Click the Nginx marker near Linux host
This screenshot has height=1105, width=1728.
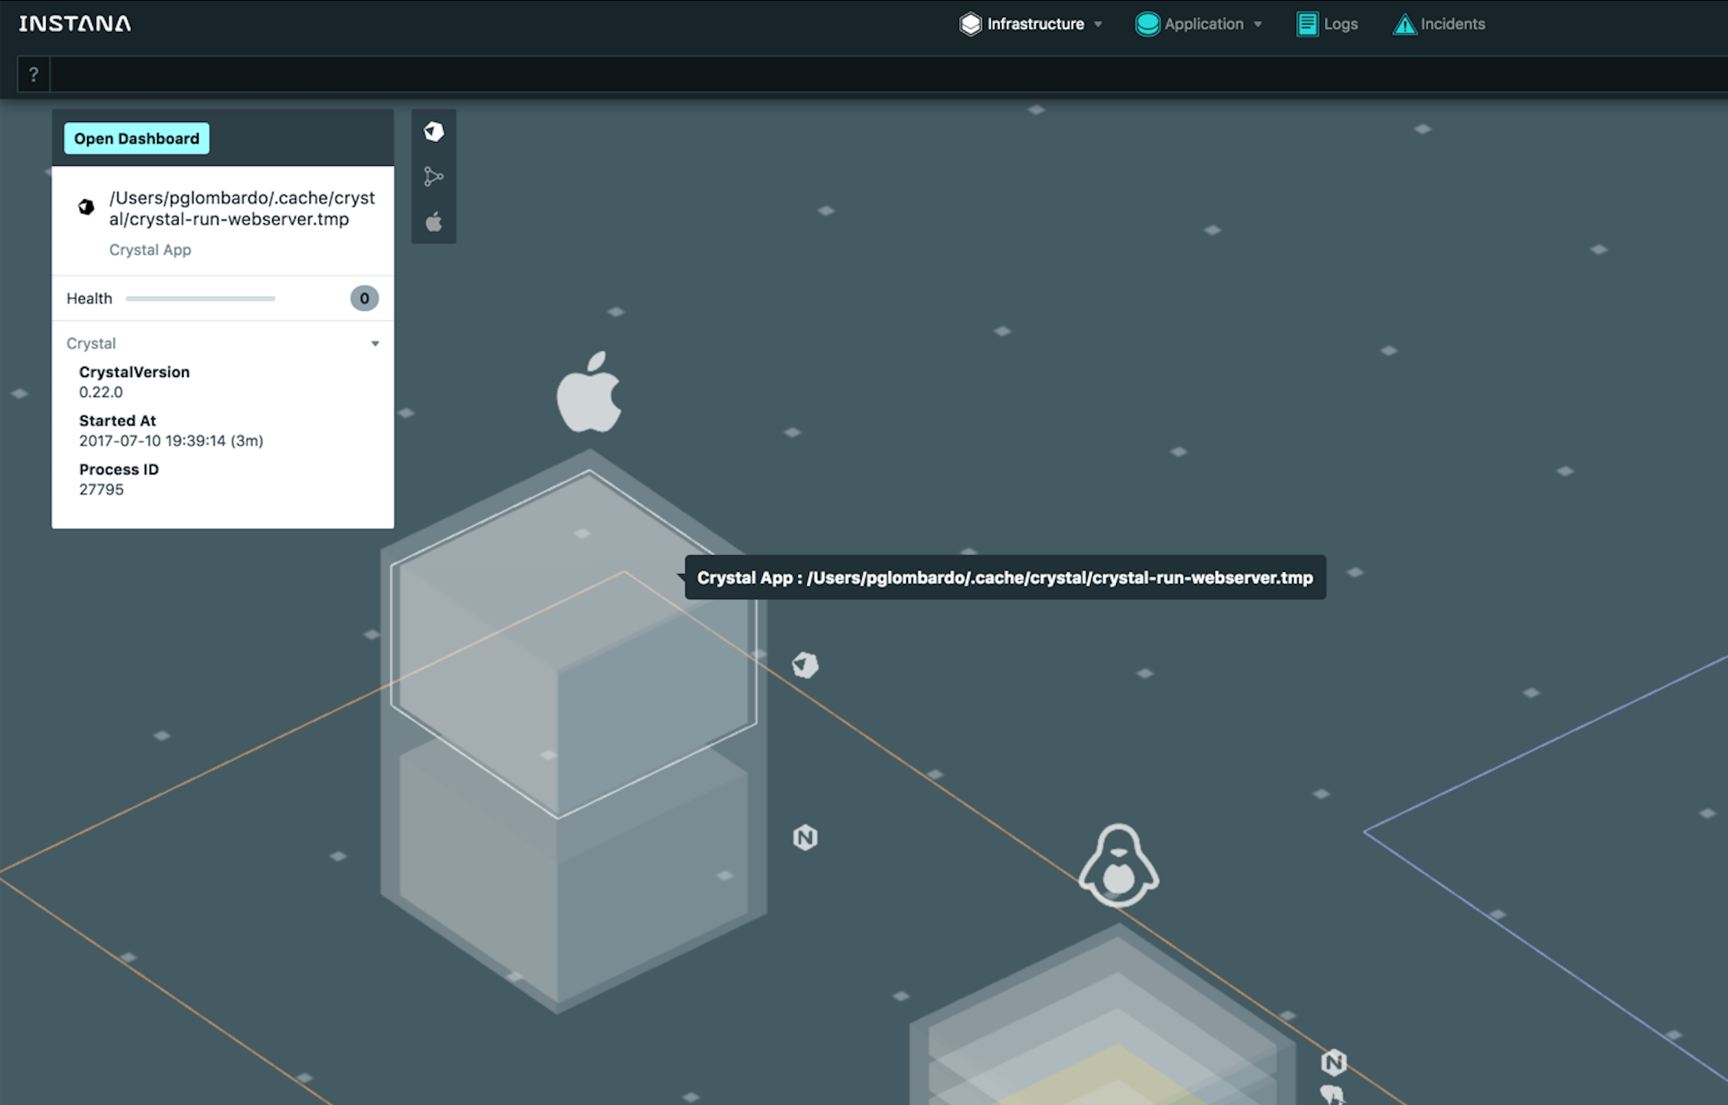[x=1333, y=1062]
